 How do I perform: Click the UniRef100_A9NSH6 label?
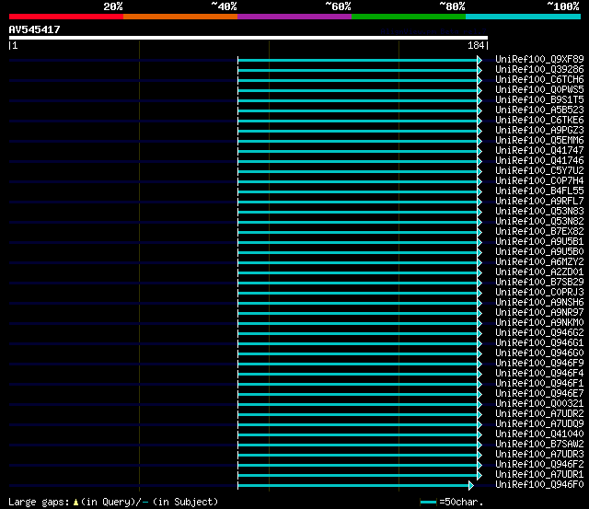point(539,303)
